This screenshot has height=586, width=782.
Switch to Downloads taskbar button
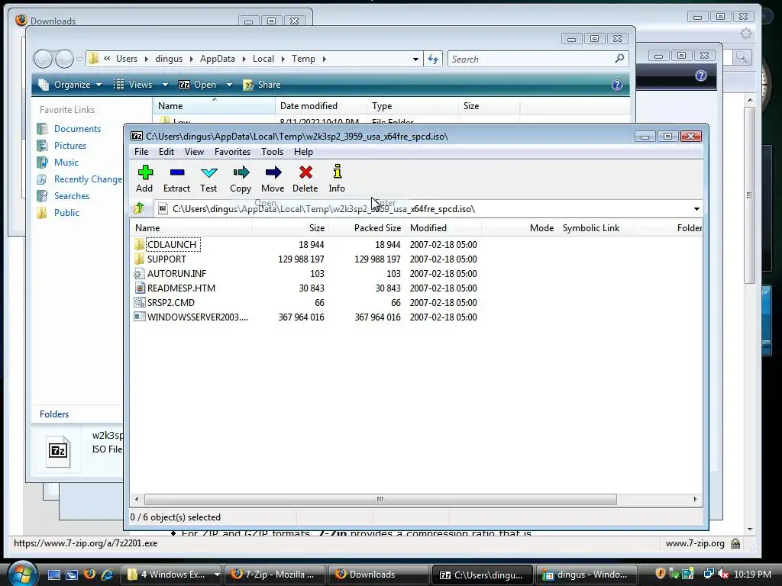tap(379, 575)
